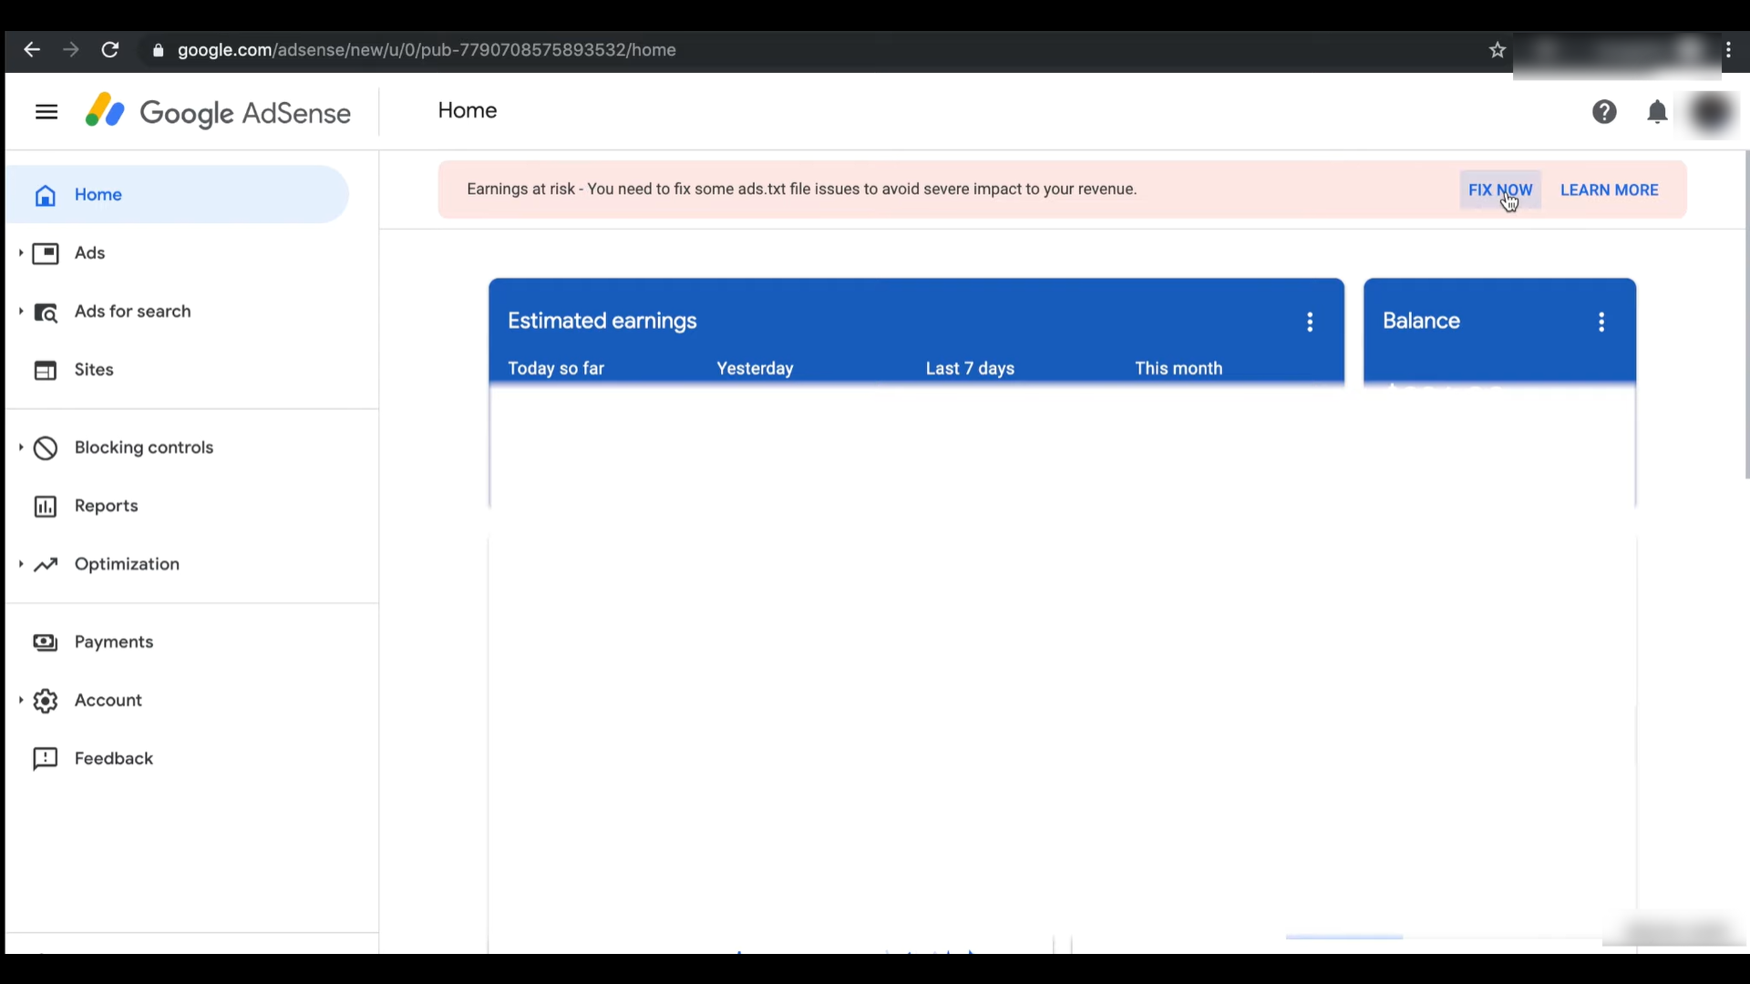The width and height of the screenshot is (1750, 984).
Task: Click the 'Last 7 days' label
Action: coord(970,368)
